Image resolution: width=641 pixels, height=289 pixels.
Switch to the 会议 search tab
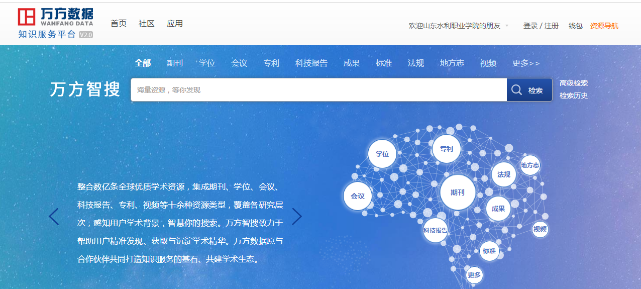coord(239,63)
